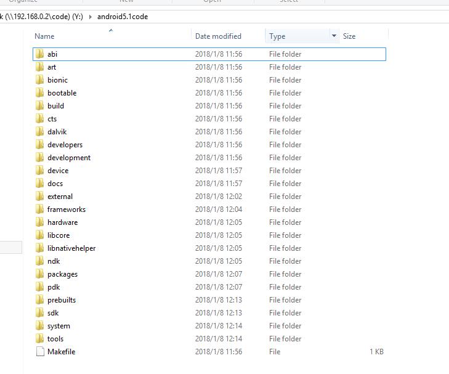
Task: Select the libcore folder icon
Action: 40,235
